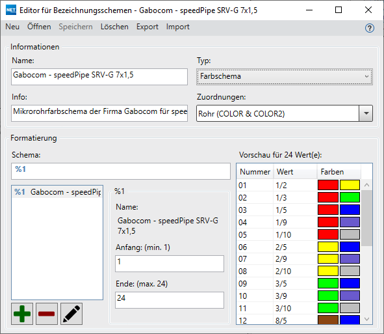Click the Farben column header
384x334 pixels.
tap(339, 171)
